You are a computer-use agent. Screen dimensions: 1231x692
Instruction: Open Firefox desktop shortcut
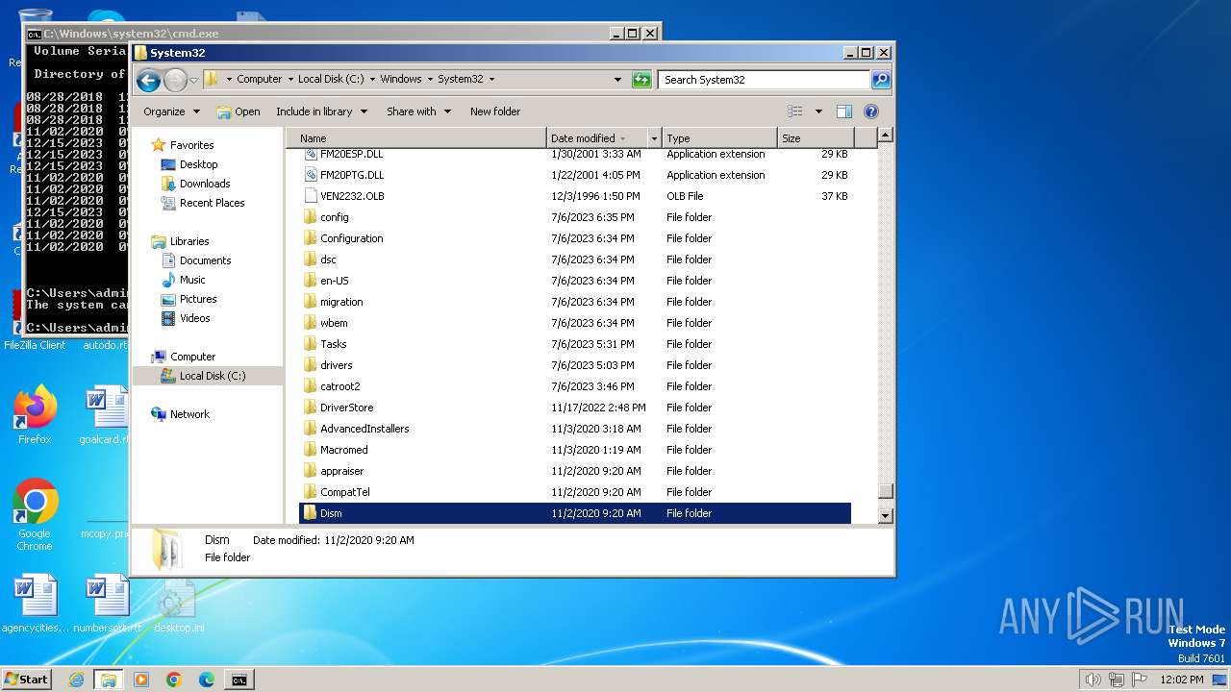coord(35,415)
